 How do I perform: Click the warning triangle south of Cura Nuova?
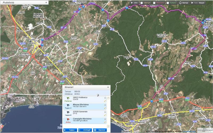(x=158, y=92)
